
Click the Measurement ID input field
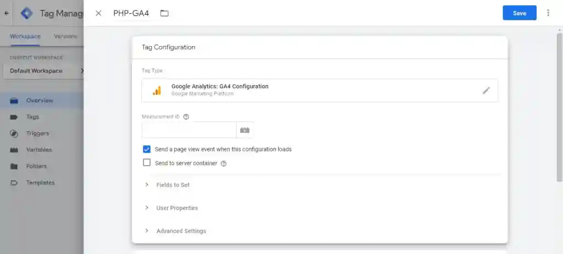coord(189,130)
